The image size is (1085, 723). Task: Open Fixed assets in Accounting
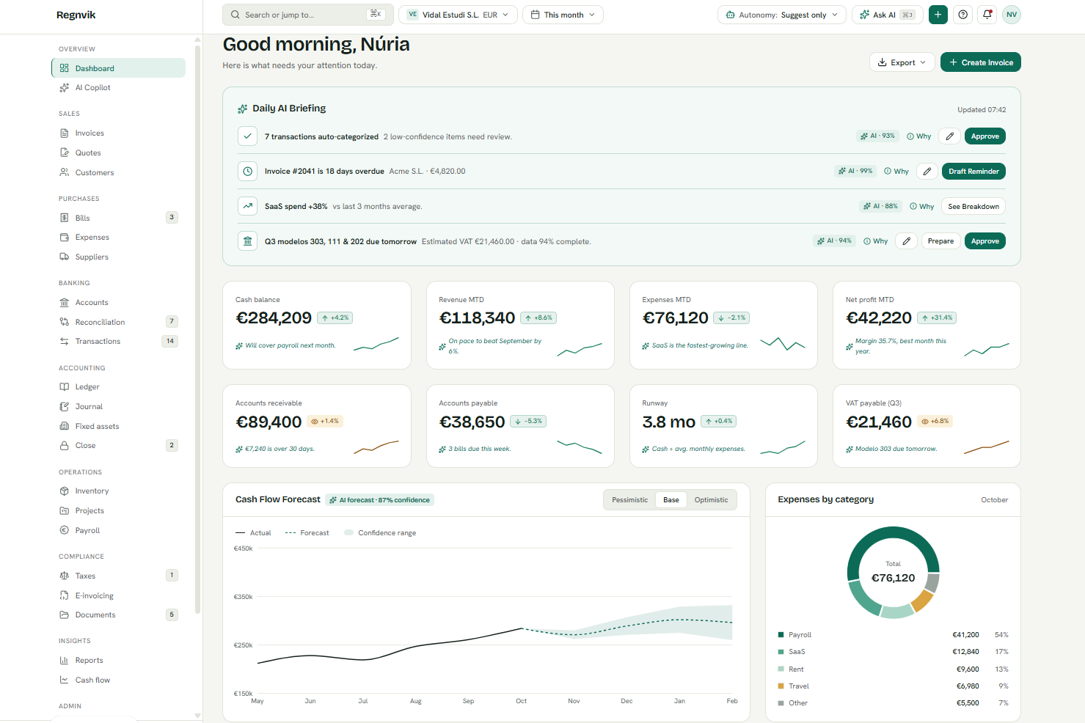(118, 426)
